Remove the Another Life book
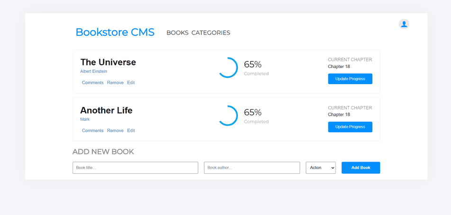Image resolution: width=451 pixels, height=215 pixels. click(x=115, y=130)
